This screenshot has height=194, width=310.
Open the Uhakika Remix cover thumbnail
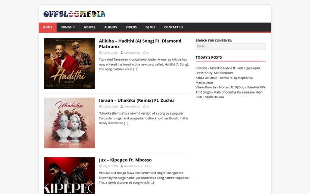click(x=69, y=123)
